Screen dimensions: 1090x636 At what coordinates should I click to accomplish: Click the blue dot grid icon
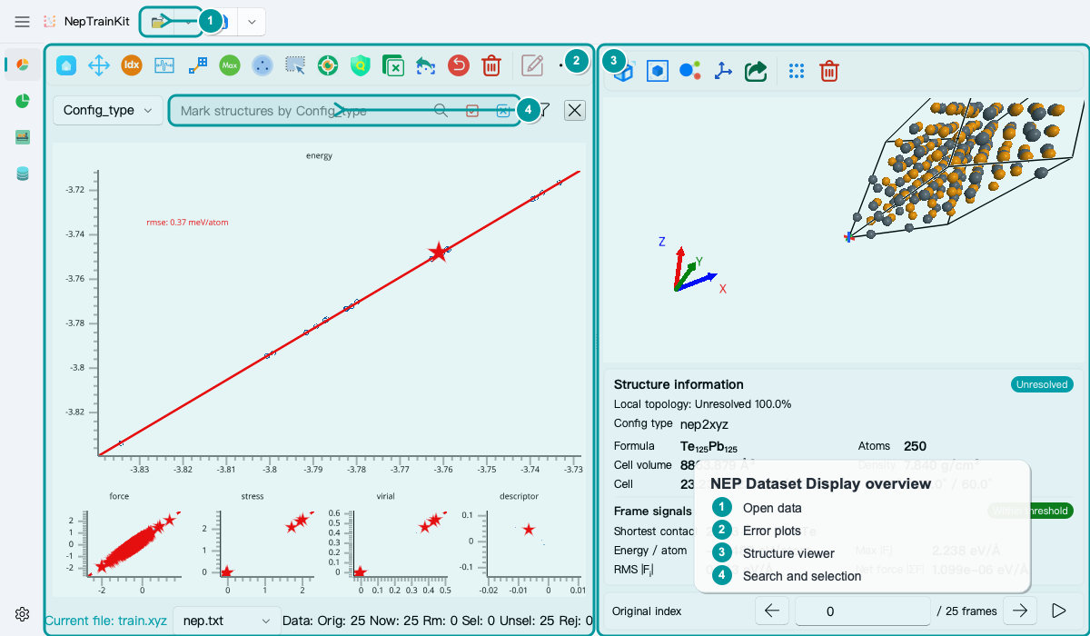click(x=797, y=71)
